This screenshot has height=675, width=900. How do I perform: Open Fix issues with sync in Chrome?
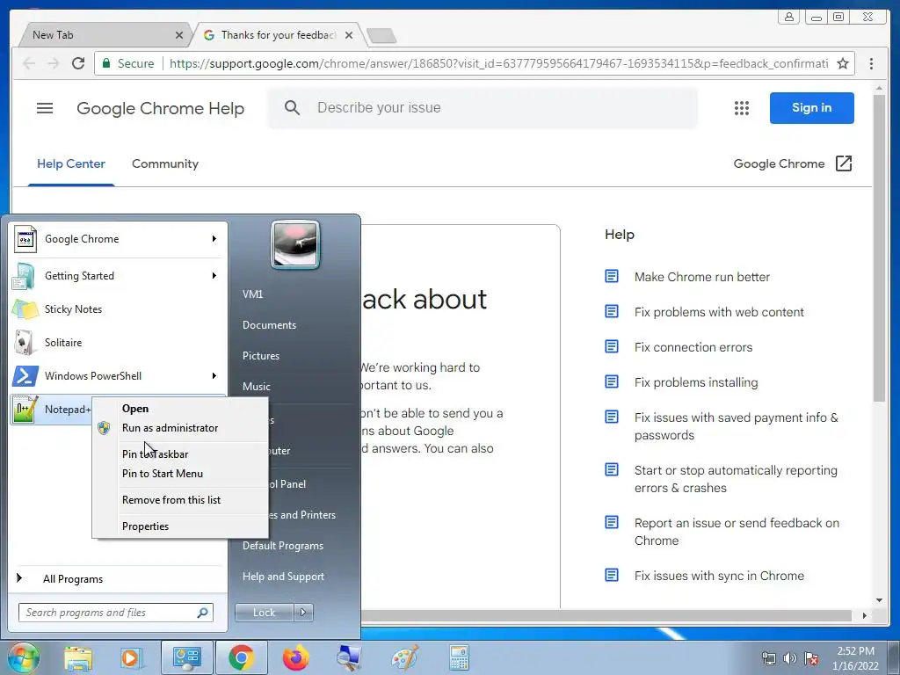719,576
